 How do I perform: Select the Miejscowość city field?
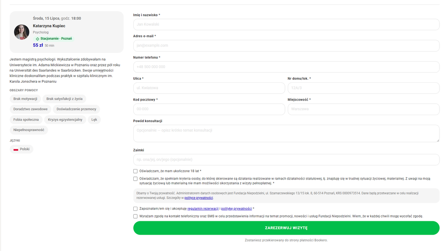click(364, 109)
